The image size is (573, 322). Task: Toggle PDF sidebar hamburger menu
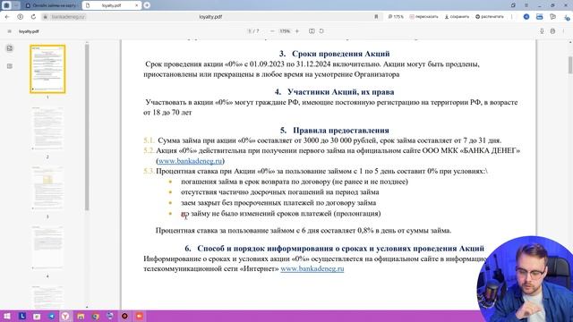click(x=10, y=31)
